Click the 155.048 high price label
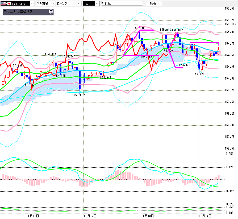Viewport: 238px width, 219px height. [139, 28]
